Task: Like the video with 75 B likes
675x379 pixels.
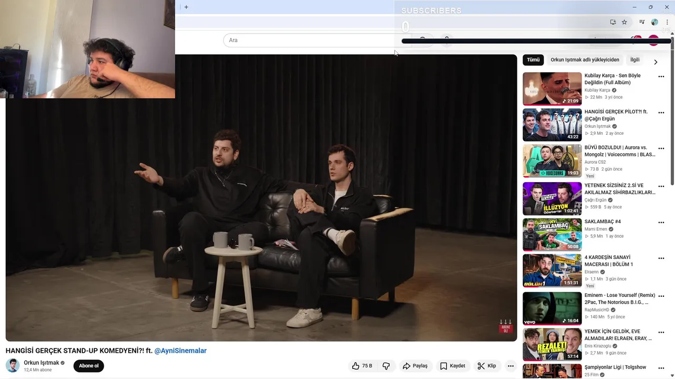Action: (x=362, y=366)
